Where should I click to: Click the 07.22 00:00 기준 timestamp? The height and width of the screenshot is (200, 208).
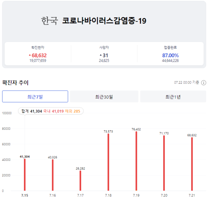(x=187, y=82)
